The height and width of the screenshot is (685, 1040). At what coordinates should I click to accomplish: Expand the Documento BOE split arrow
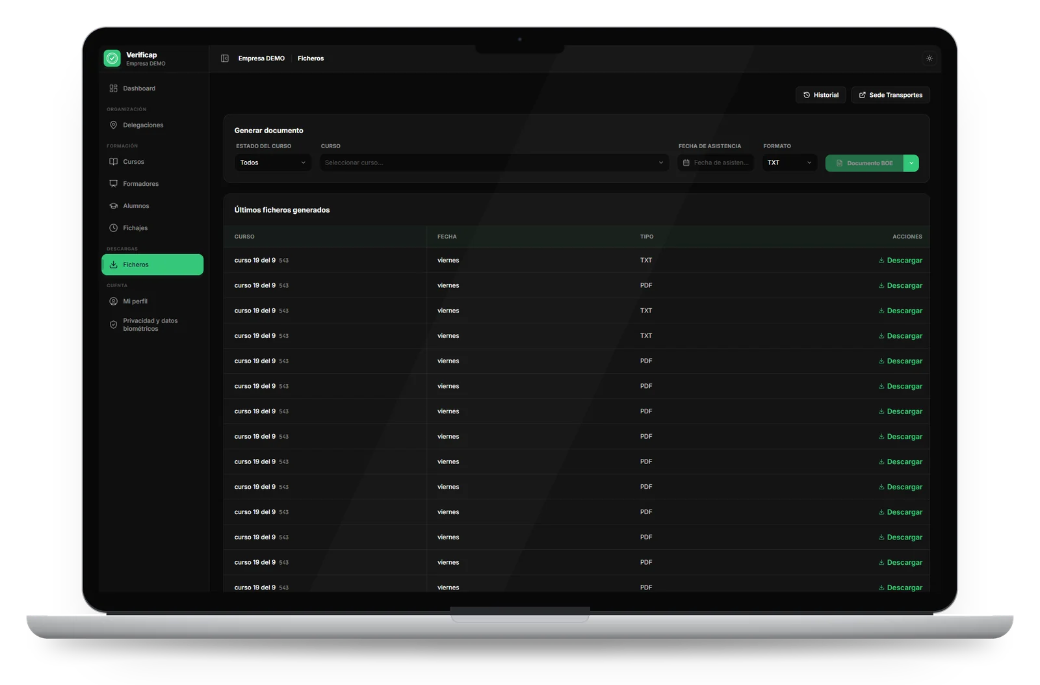click(x=911, y=163)
